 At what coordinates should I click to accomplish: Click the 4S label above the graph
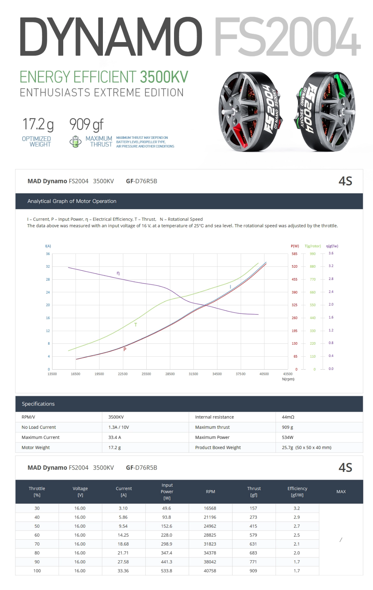click(x=345, y=181)
